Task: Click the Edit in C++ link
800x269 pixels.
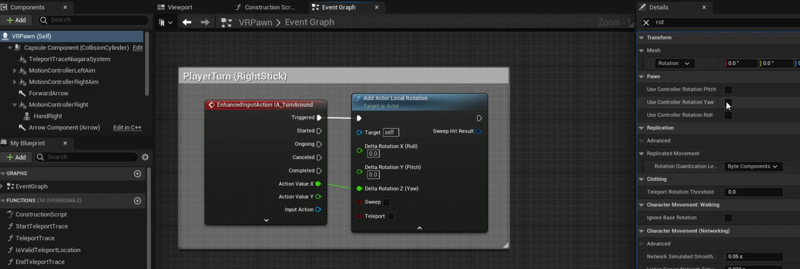Action: point(127,128)
